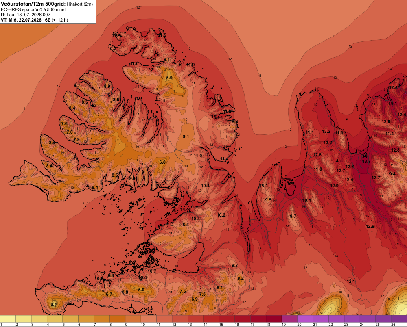This screenshot has width=407, height=327.
Task: Click the 18.7 temperature label
Action: pos(366,161)
